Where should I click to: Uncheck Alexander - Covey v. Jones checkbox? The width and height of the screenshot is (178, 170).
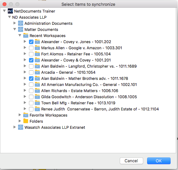coord(31,42)
